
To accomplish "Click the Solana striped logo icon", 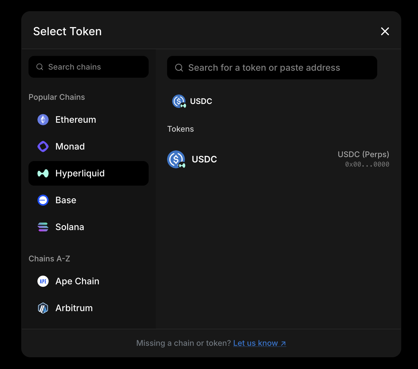I will (x=43, y=227).
